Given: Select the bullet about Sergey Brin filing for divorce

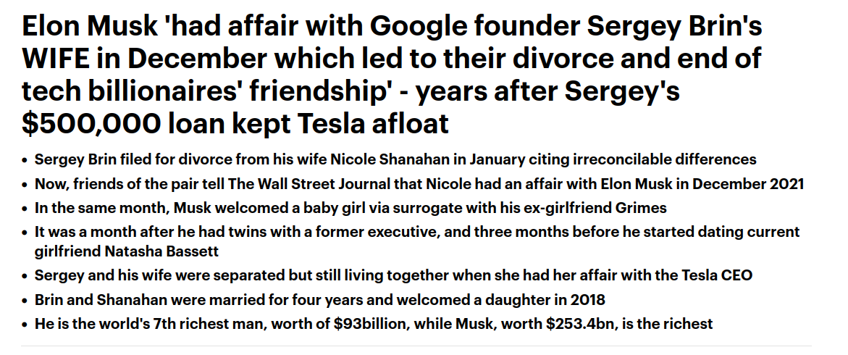Looking at the screenshot, I should 395,159.
